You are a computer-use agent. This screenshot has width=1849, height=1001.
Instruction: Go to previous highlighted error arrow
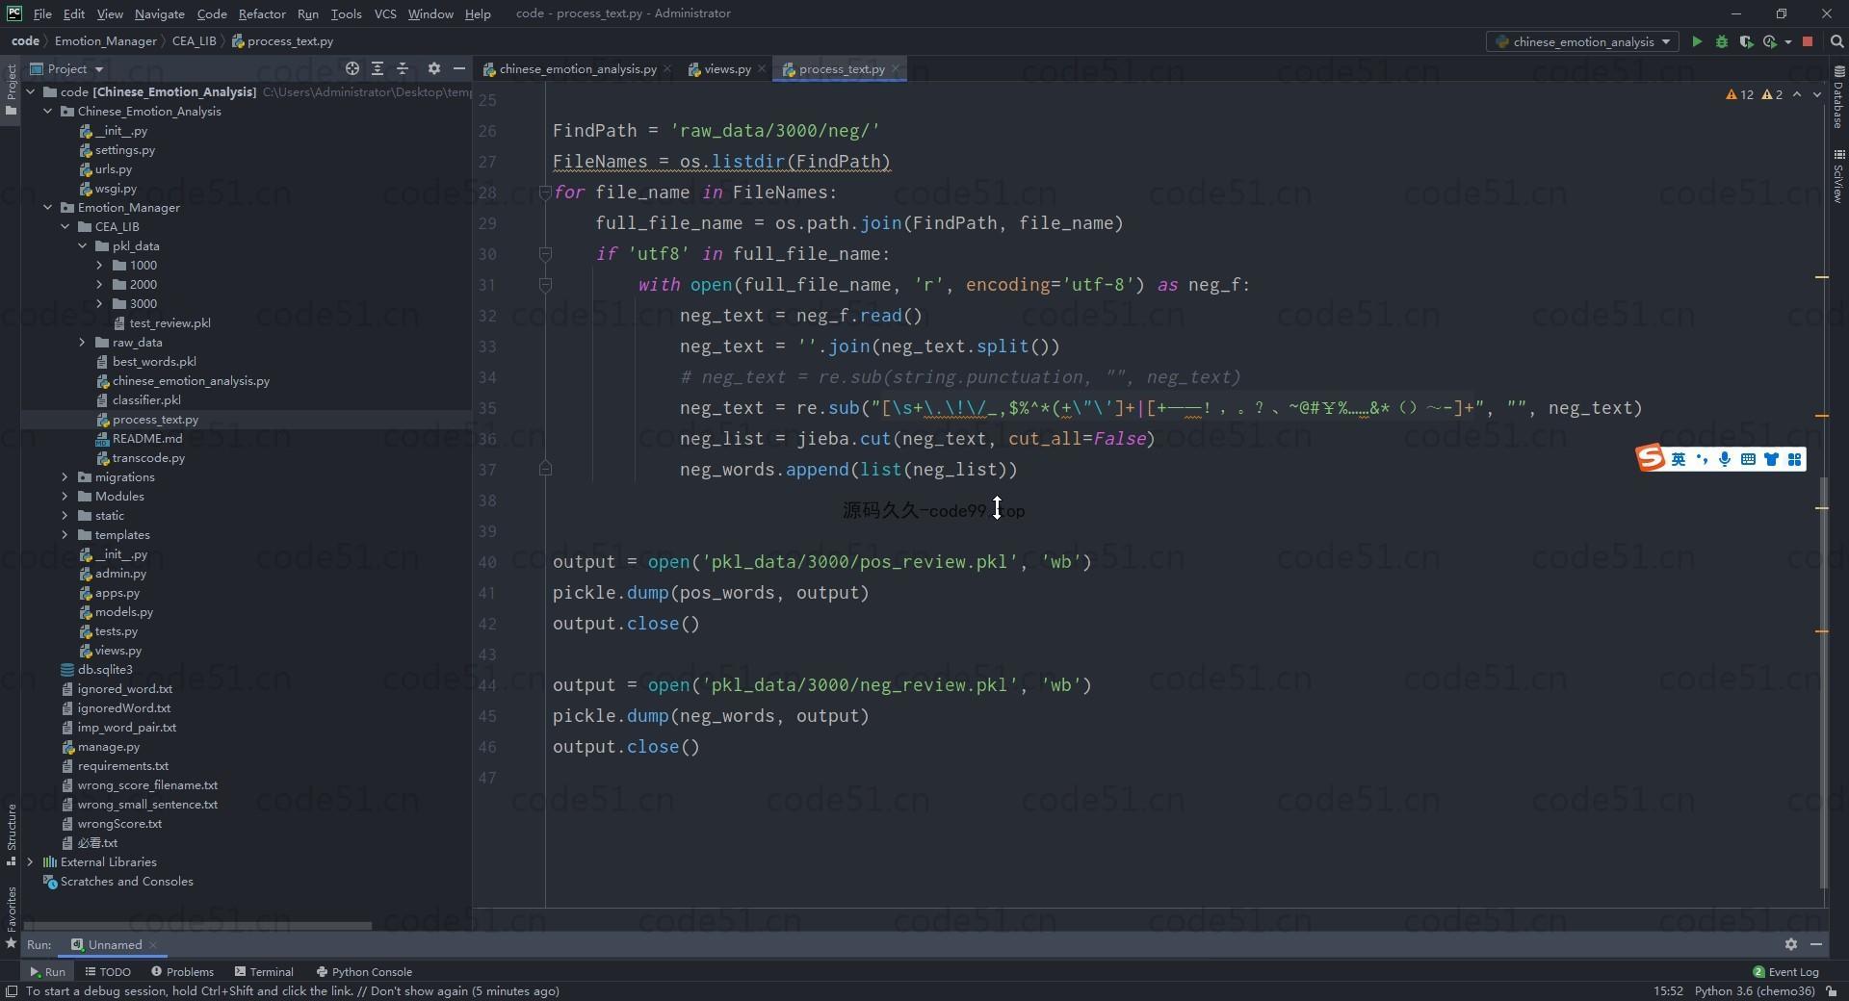point(1797,94)
